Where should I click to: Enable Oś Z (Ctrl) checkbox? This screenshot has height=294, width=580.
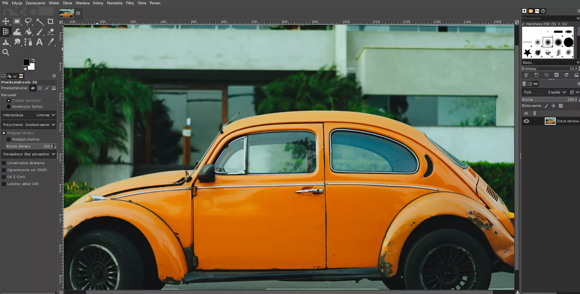point(4,177)
